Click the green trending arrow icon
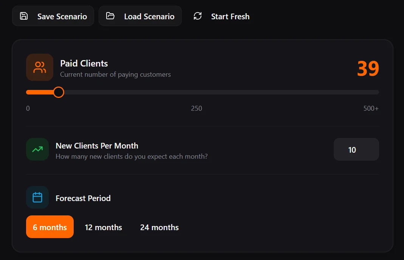The width and height of the screenshot is (404, 260). [x=37, y=149]
